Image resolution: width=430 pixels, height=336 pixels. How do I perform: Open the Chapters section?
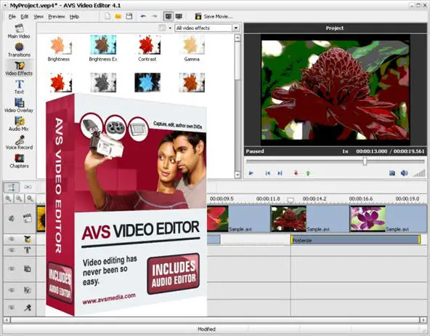click(x=19, y=161)
